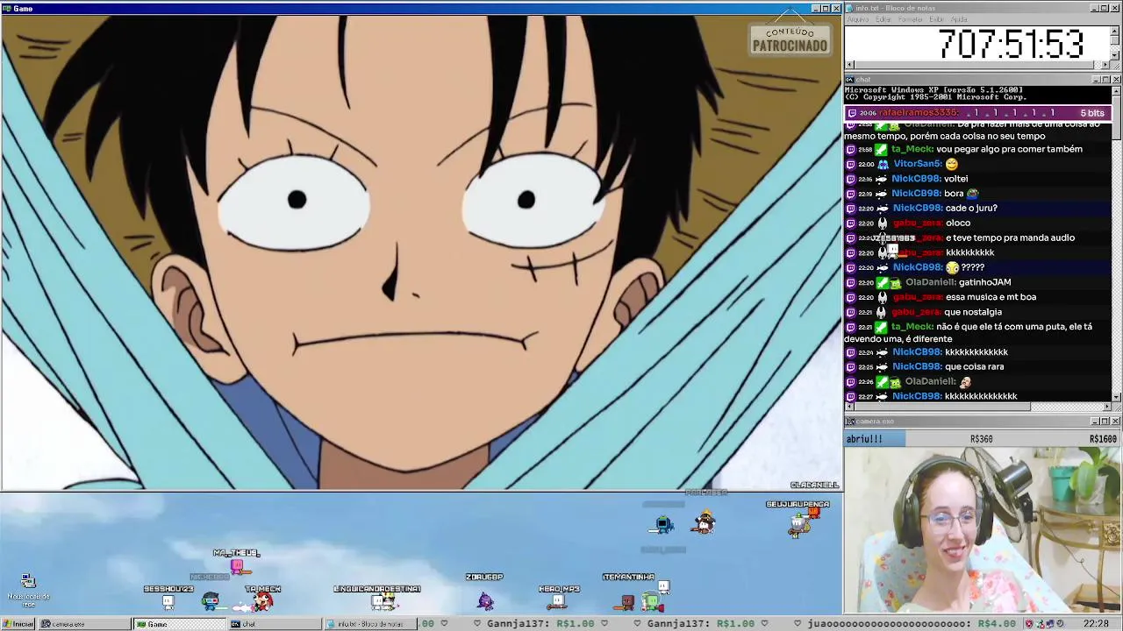This screenshot has width=1123, height=631.
Task: Click the chat window scroll up arrow
Action: click(1116, 90)
